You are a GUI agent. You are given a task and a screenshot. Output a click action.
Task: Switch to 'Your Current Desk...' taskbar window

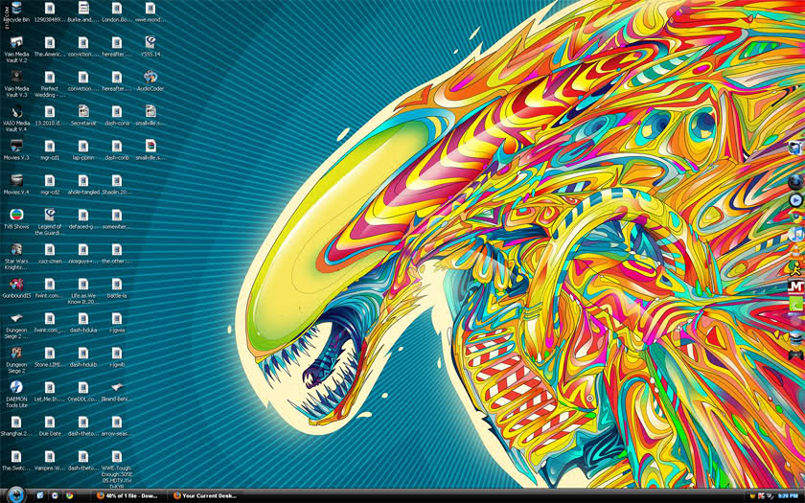pos(206,496)
